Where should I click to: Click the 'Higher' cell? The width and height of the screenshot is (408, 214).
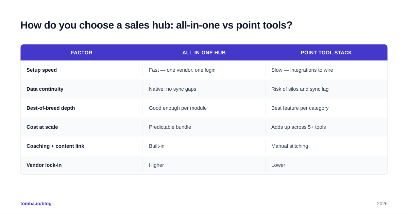click(156, 165)
